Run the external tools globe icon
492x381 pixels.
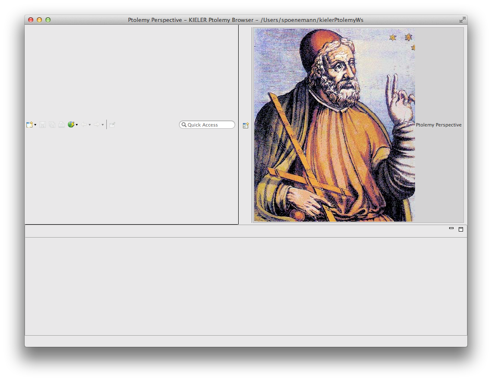click(70, 124)
